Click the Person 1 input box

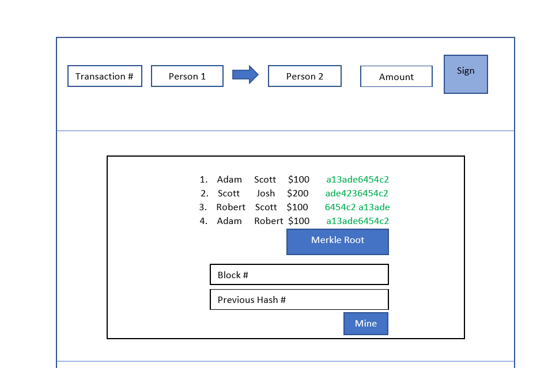(187, 75)
